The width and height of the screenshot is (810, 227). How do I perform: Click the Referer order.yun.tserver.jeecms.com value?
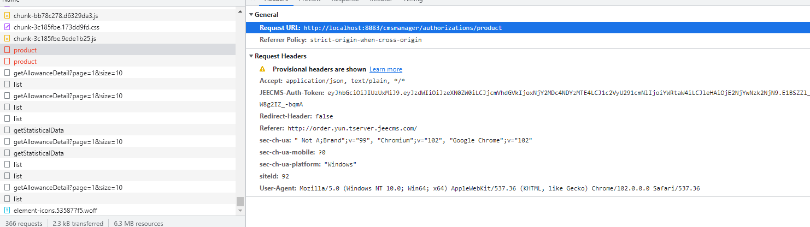[x=353, y=128]
